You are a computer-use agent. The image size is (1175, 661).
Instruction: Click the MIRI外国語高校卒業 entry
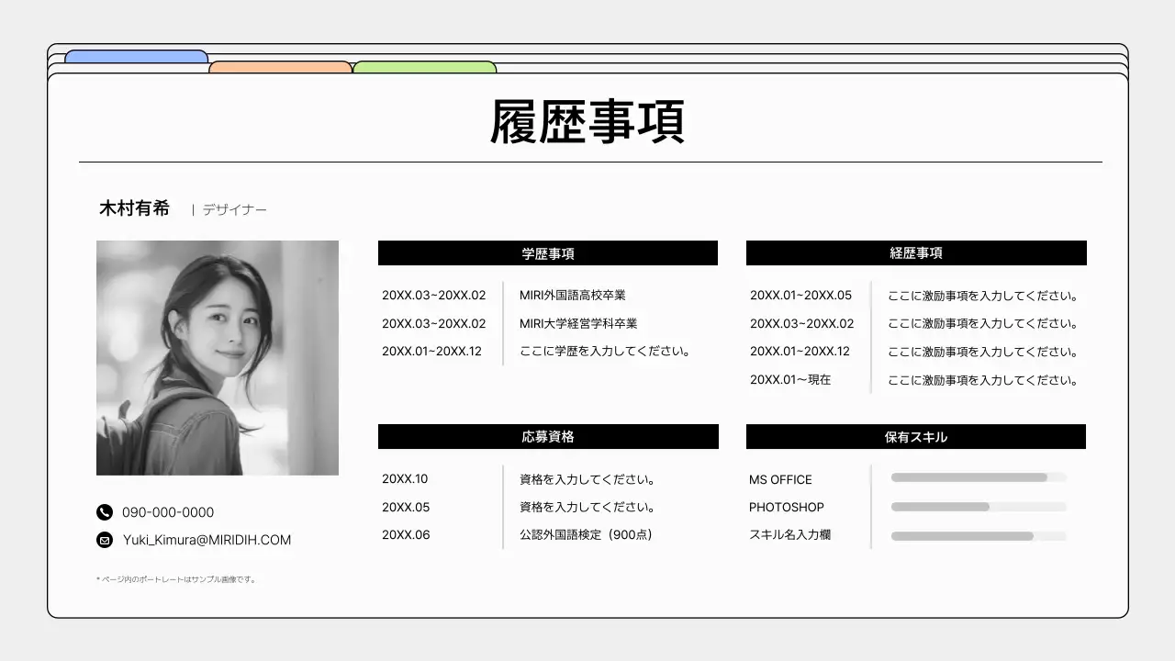(x=573, y=296)
